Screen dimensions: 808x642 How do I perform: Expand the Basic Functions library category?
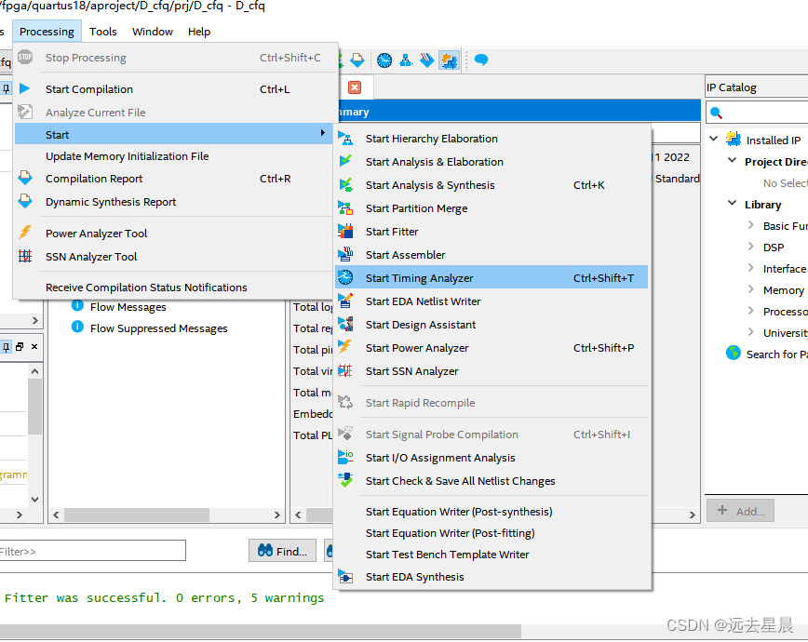(751, 224)
